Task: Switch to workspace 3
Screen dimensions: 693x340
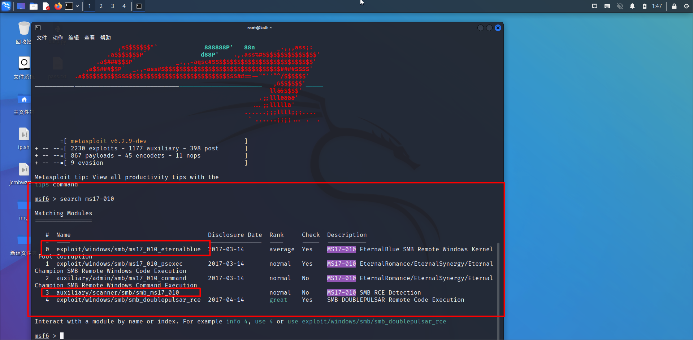Action: pyautogui.click(x=113, y=6)
